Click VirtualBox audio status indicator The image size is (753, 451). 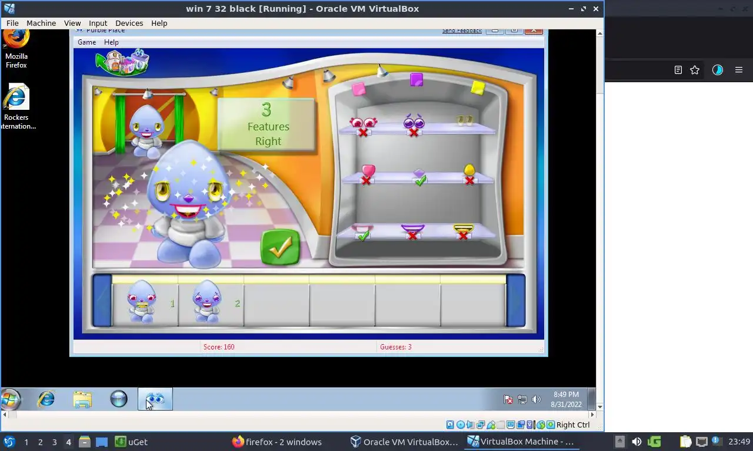pyautogui.click(x=471, y=425)
